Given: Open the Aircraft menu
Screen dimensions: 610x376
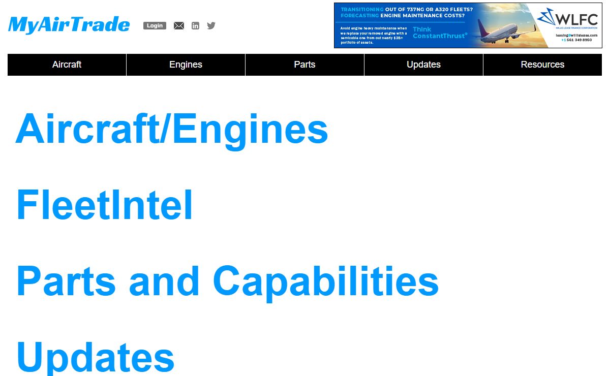Looking at the screenshot, I should (67, 65).
